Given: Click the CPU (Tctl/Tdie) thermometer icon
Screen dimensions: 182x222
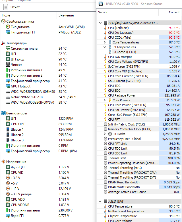Looking at the screenshot, I should pyautogui.click(x=106, y=28).
